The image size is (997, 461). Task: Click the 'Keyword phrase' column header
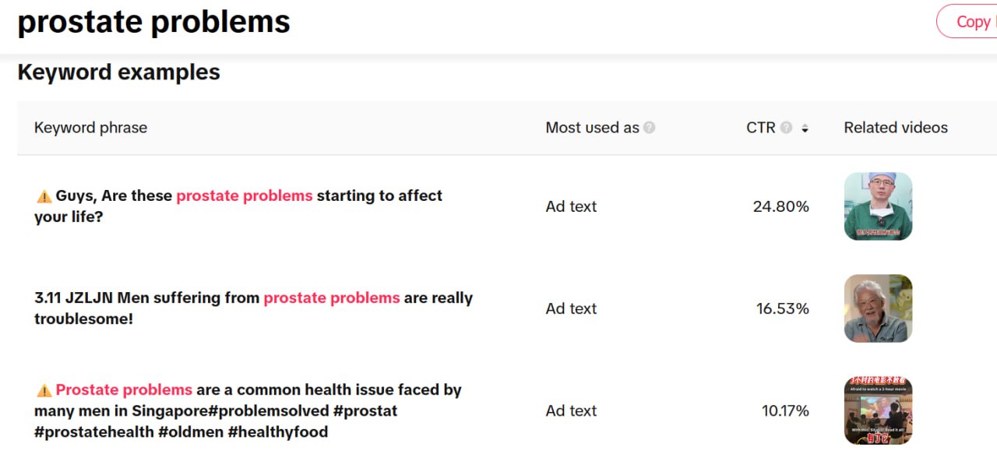click(90, 128)
